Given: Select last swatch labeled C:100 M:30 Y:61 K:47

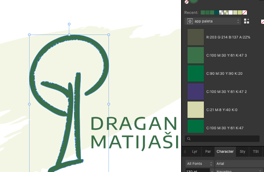Looking at the screenshot, I should pos(195,126).
